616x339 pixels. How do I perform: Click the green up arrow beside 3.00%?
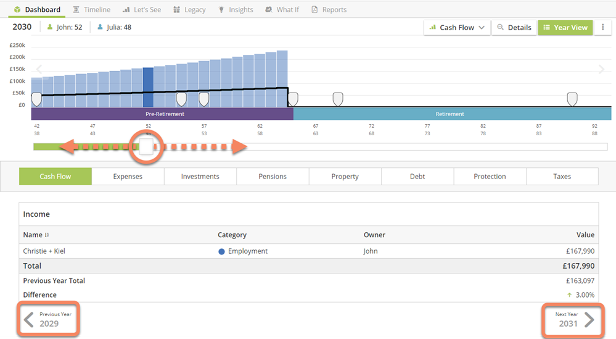[x=569, y=295]
